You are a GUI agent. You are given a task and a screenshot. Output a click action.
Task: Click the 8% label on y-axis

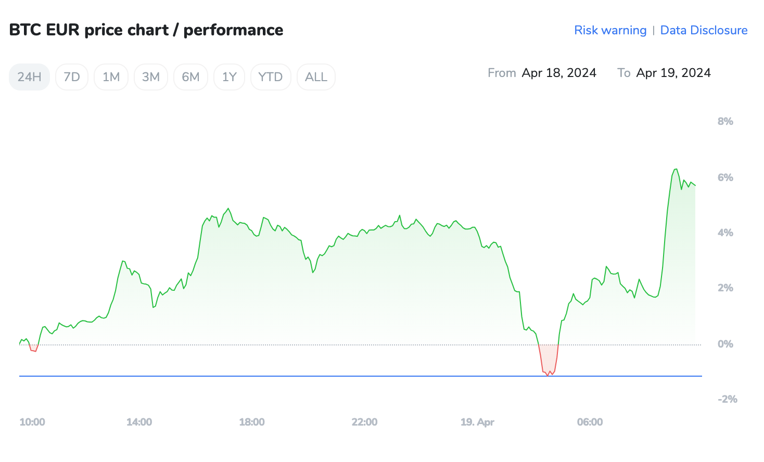pos(725,121)
